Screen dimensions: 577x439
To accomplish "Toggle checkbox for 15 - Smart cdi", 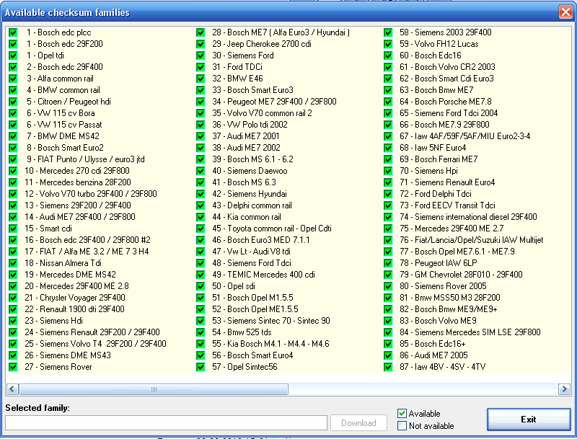I will click(x=13, y=229).
